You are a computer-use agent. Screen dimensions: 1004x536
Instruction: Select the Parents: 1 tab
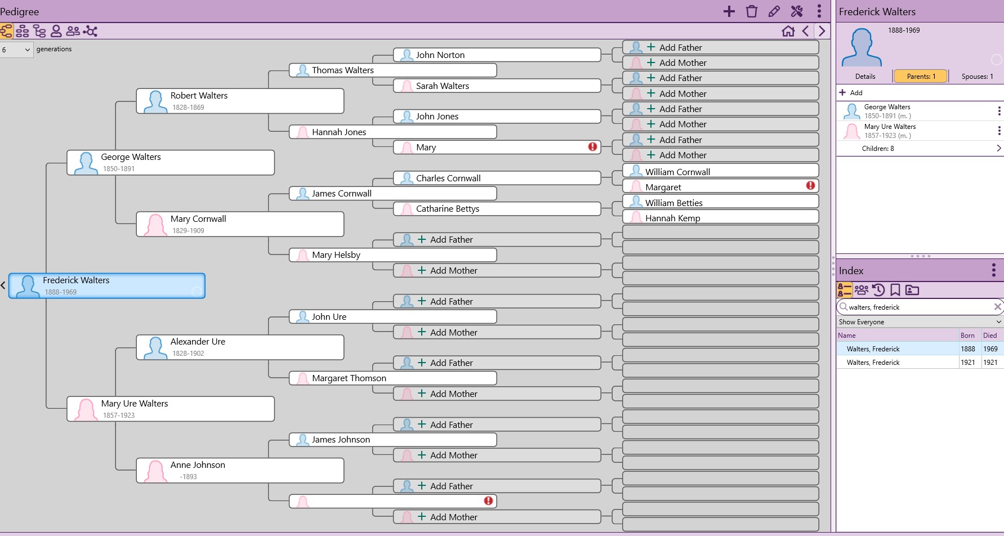click(x=921, y=77)
